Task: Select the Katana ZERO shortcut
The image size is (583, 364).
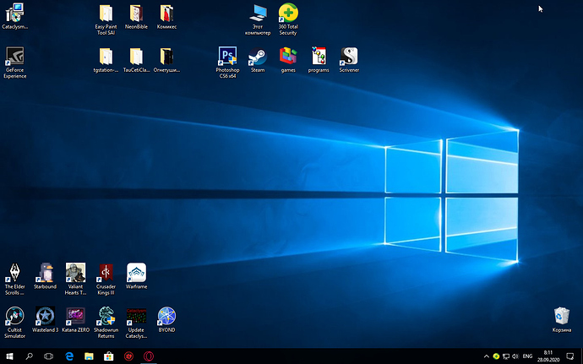Action: pyautogui.click(x=75, y=319)
